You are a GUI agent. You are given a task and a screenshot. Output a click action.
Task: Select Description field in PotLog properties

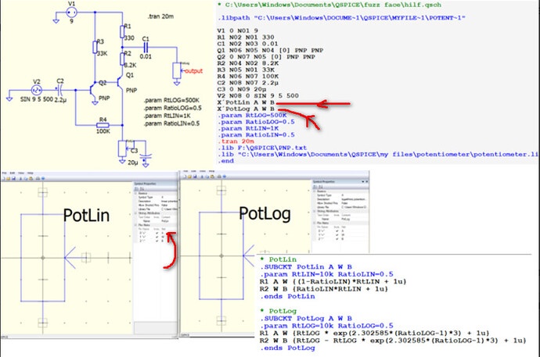pyautogui.click(x=342, y=199)
